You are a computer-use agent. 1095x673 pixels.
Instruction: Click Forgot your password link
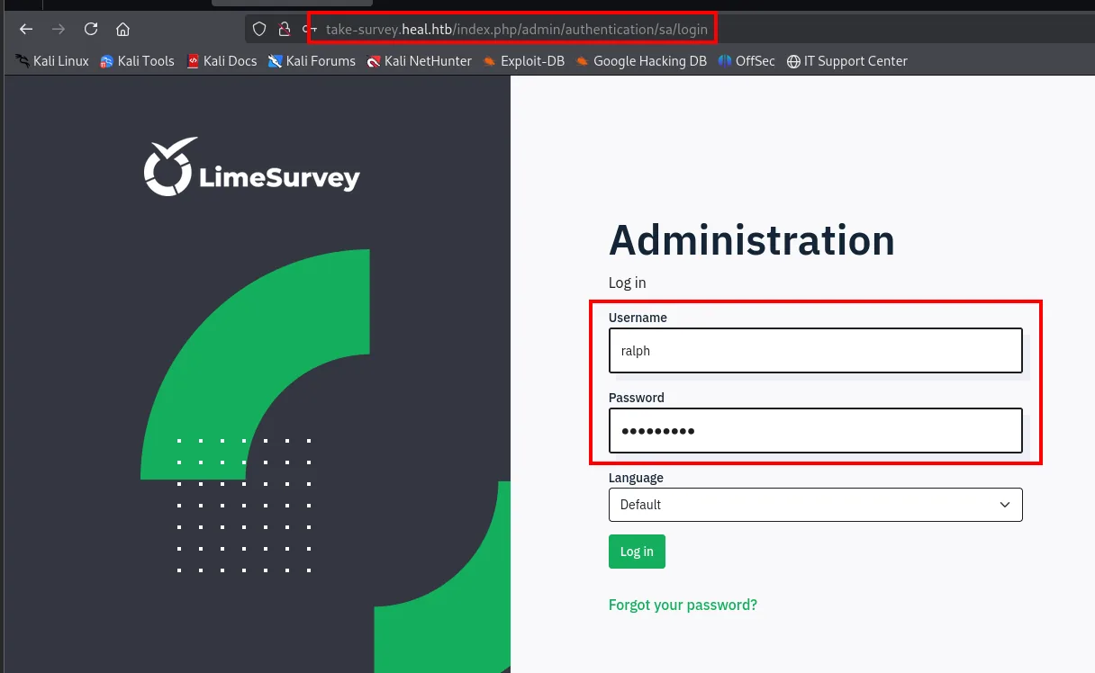(683, 605)
